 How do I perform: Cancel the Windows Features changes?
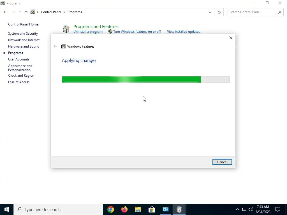pos(222,162)
